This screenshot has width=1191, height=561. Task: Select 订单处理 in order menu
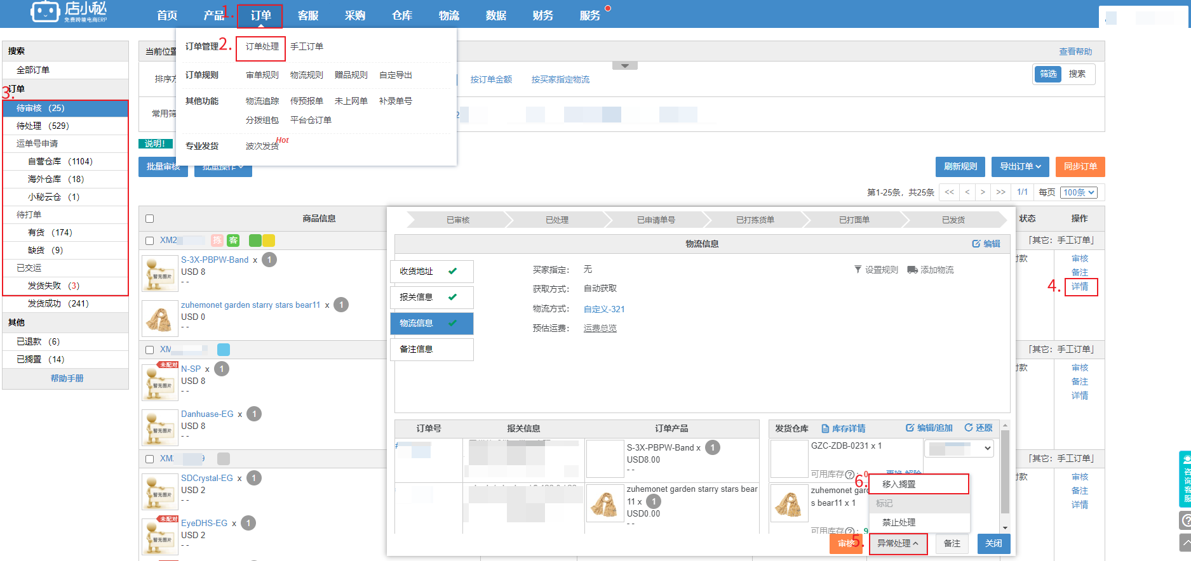(262, 47)
